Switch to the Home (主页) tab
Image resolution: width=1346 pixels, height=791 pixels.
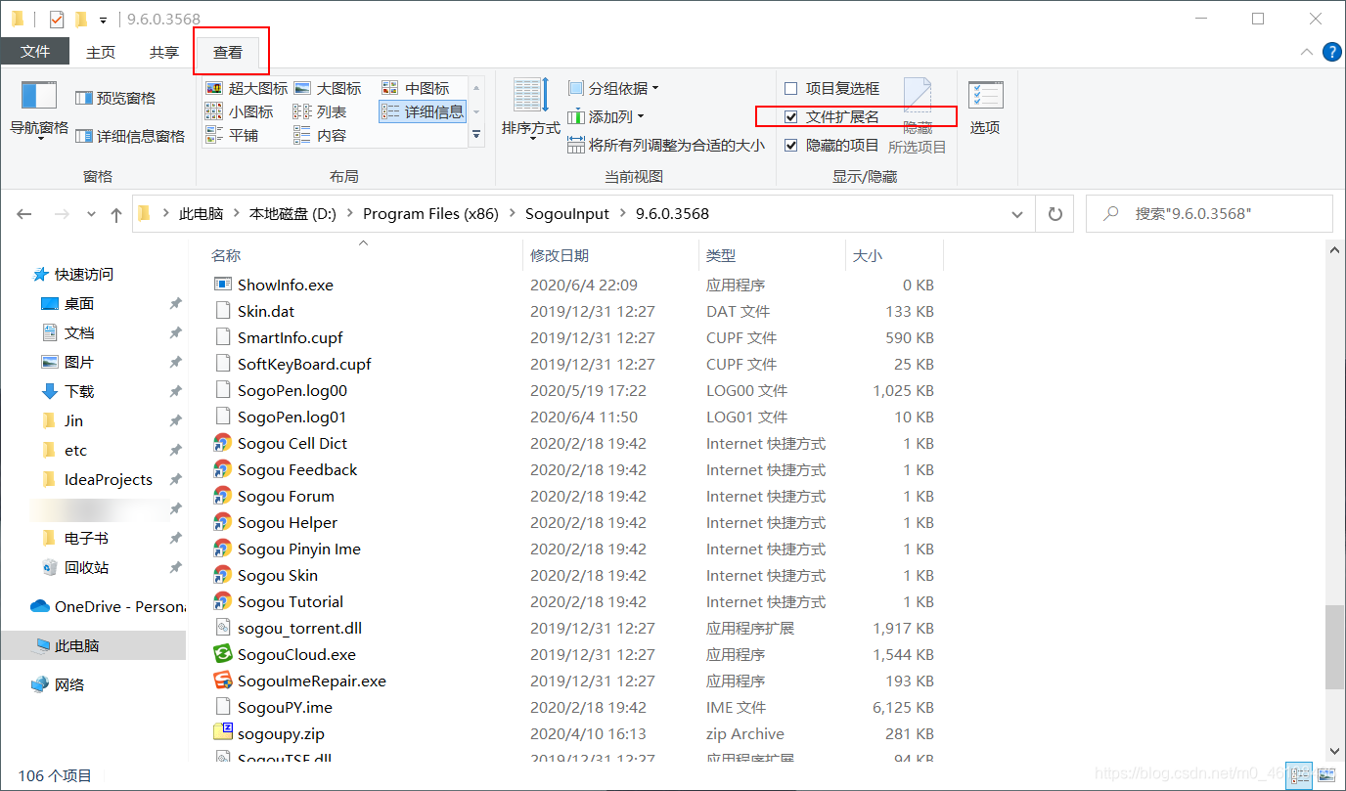point(101,52)
